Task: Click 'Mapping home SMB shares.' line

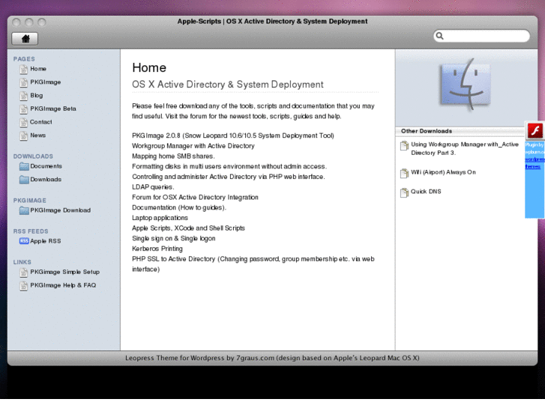Action: (173, 156)
